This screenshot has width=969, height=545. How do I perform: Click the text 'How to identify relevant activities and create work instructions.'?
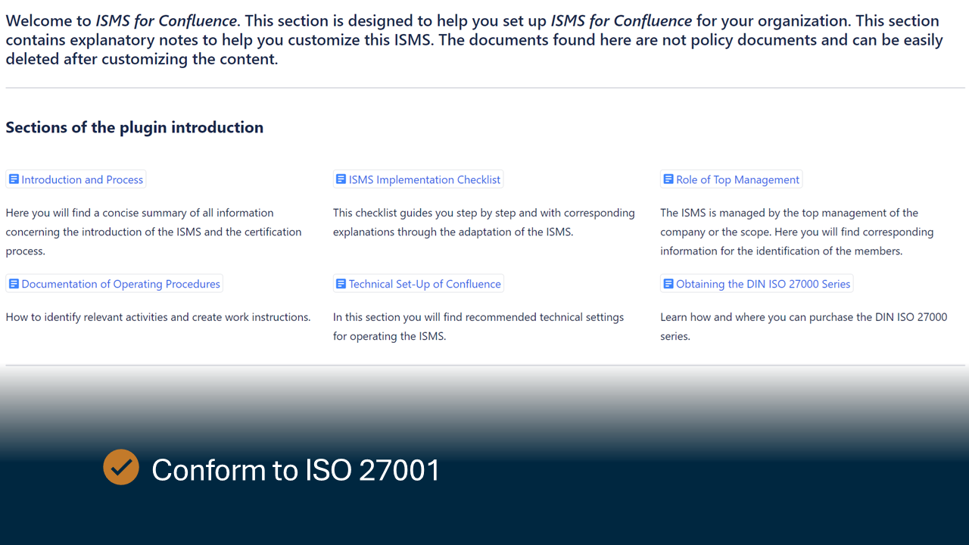pos(158,317)
